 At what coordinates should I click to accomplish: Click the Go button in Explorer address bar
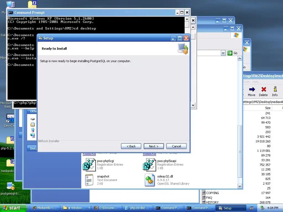tap(232, 53)
